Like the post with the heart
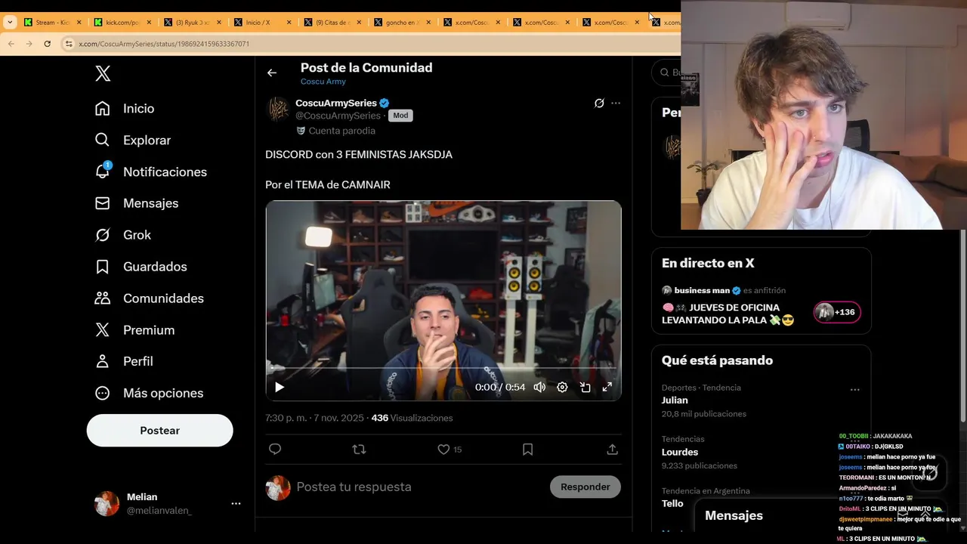The width and height of the screenshot is (967, 544). pos(443,449)
